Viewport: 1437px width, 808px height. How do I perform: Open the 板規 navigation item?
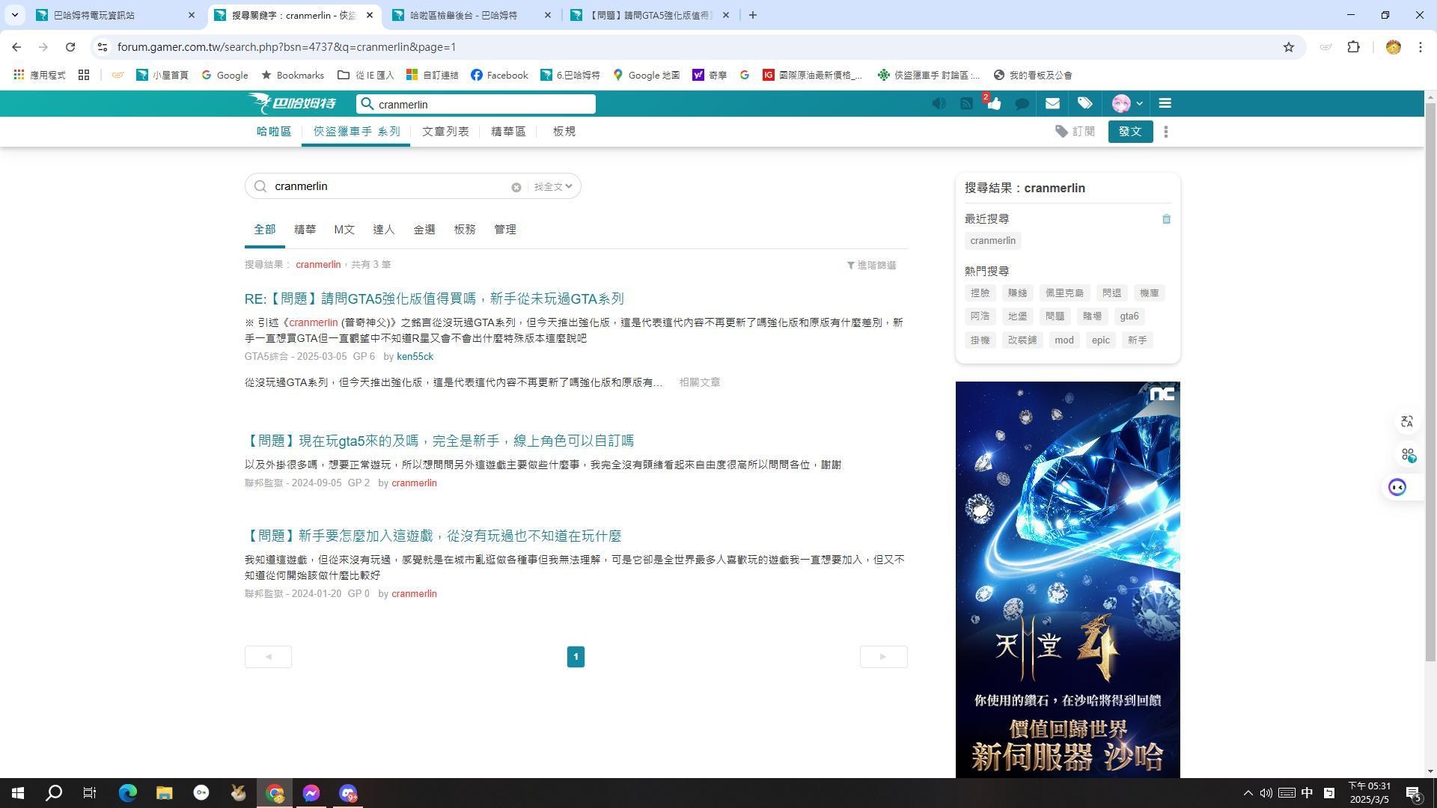pos(564,132)
